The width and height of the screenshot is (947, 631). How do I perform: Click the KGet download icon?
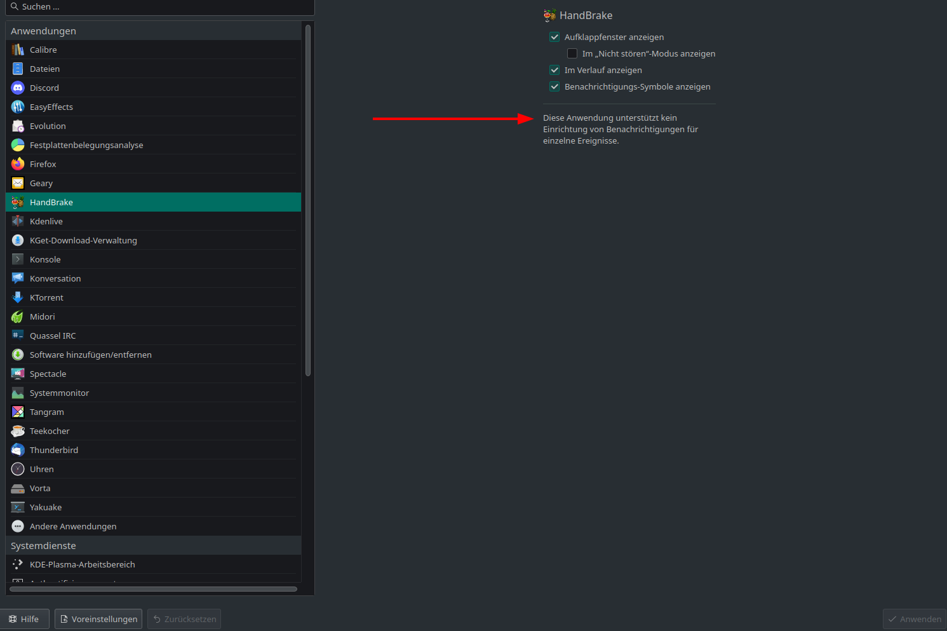tap(18, 240)
